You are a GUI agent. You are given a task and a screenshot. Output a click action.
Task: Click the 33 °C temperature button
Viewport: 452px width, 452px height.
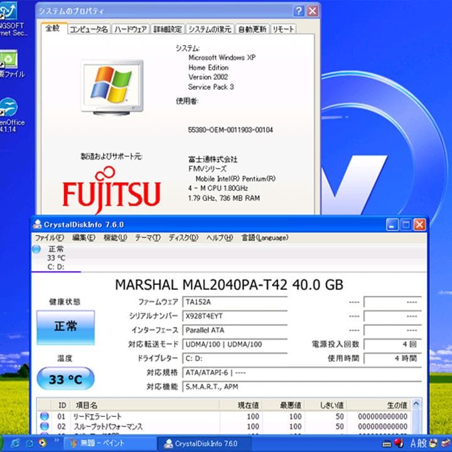click(66, 379)
